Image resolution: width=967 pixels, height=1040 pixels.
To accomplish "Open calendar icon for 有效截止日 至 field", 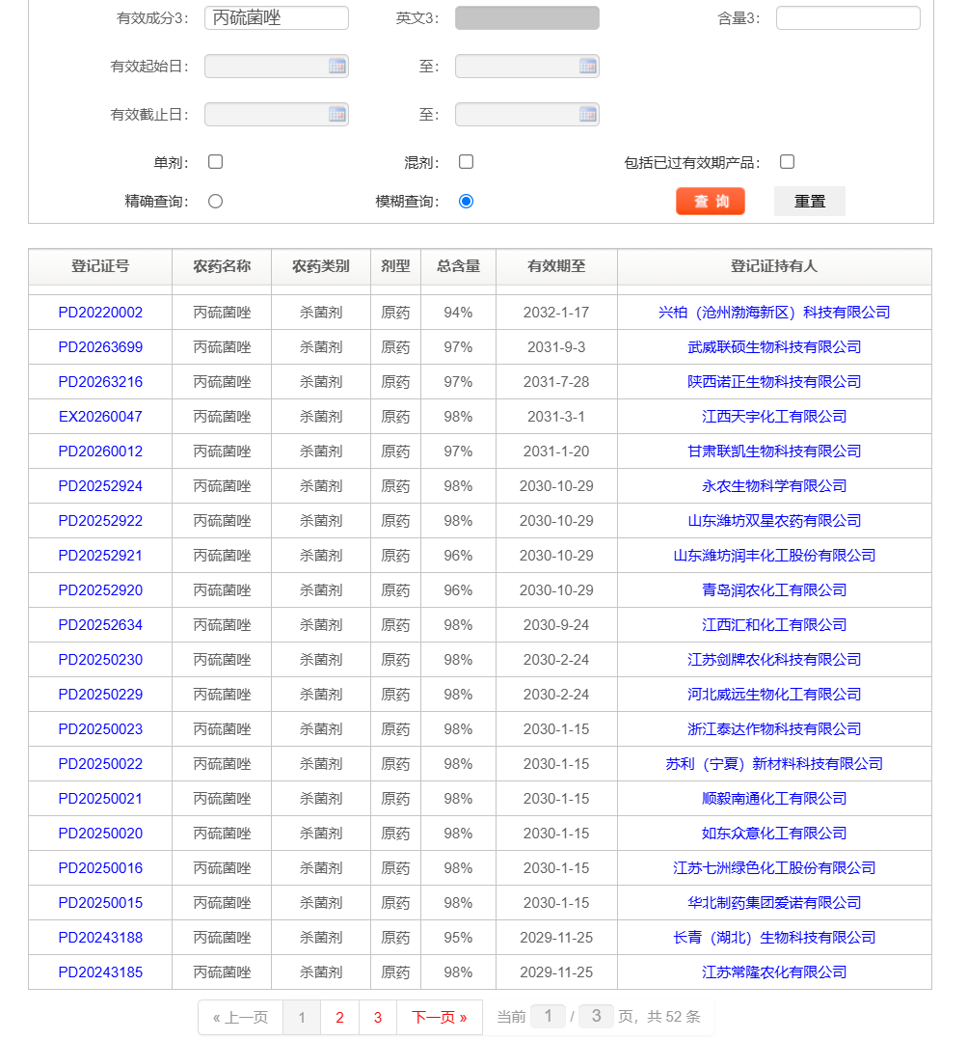I will pos(587,115).
